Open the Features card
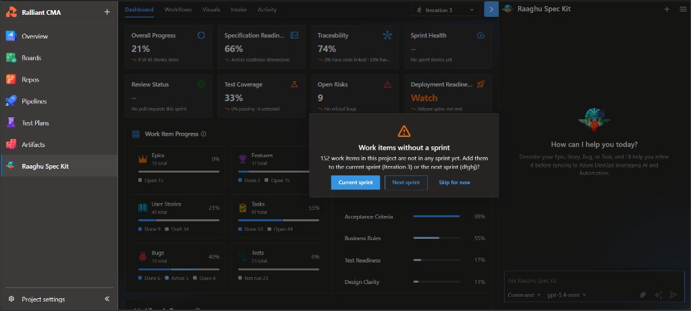 279,167
